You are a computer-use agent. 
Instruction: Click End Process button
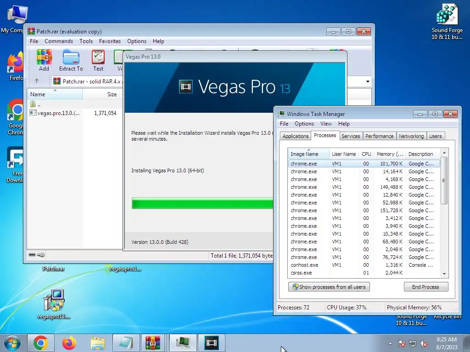tap(425, 287)
